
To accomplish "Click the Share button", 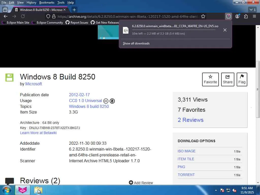I will coord(228,79).
